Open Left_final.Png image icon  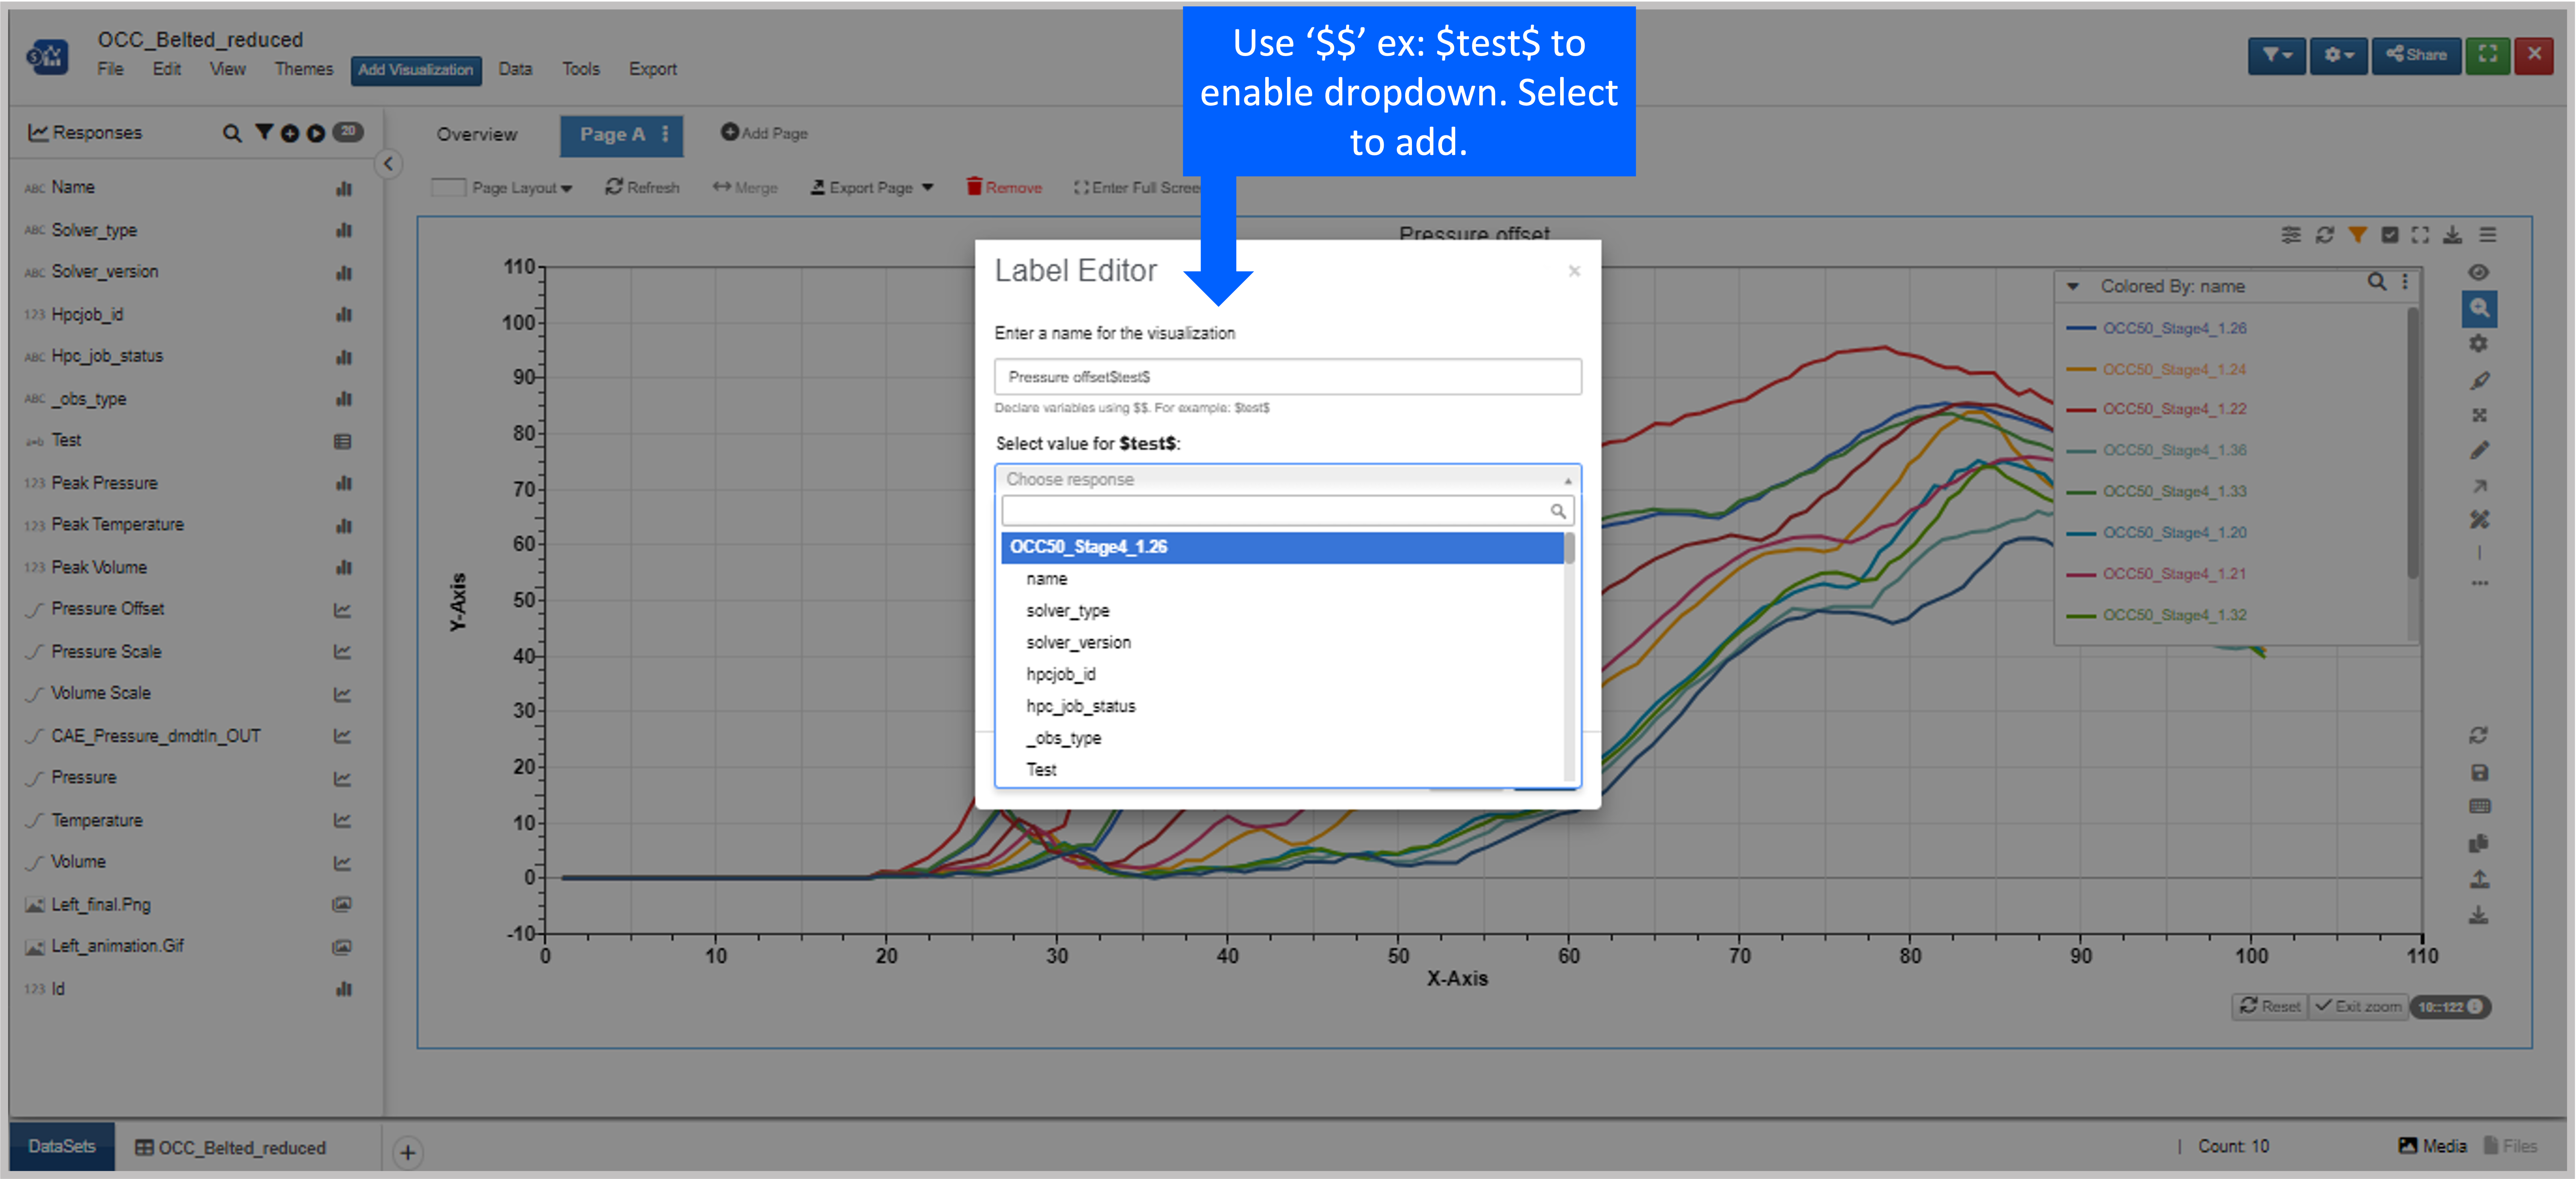[342, 904]
